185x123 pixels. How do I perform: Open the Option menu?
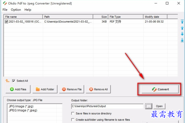pos(16,10)
